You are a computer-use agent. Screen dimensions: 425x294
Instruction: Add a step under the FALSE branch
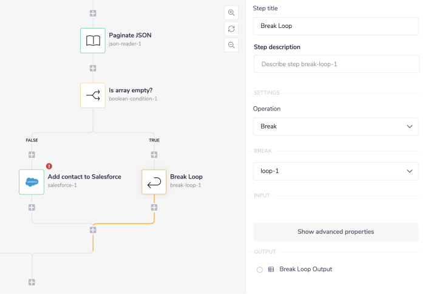[32, 155]
